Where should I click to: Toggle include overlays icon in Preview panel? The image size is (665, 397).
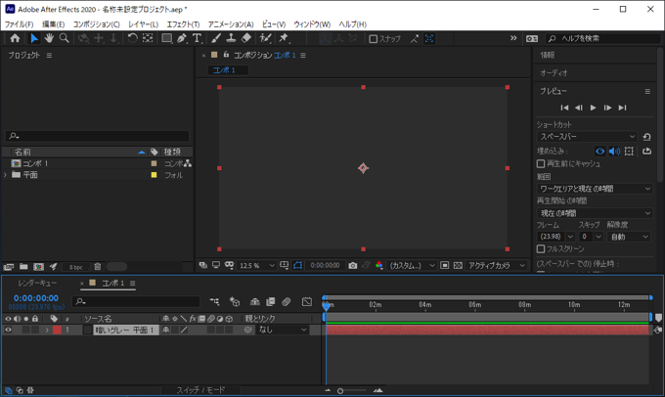click(x=629, y=151)
